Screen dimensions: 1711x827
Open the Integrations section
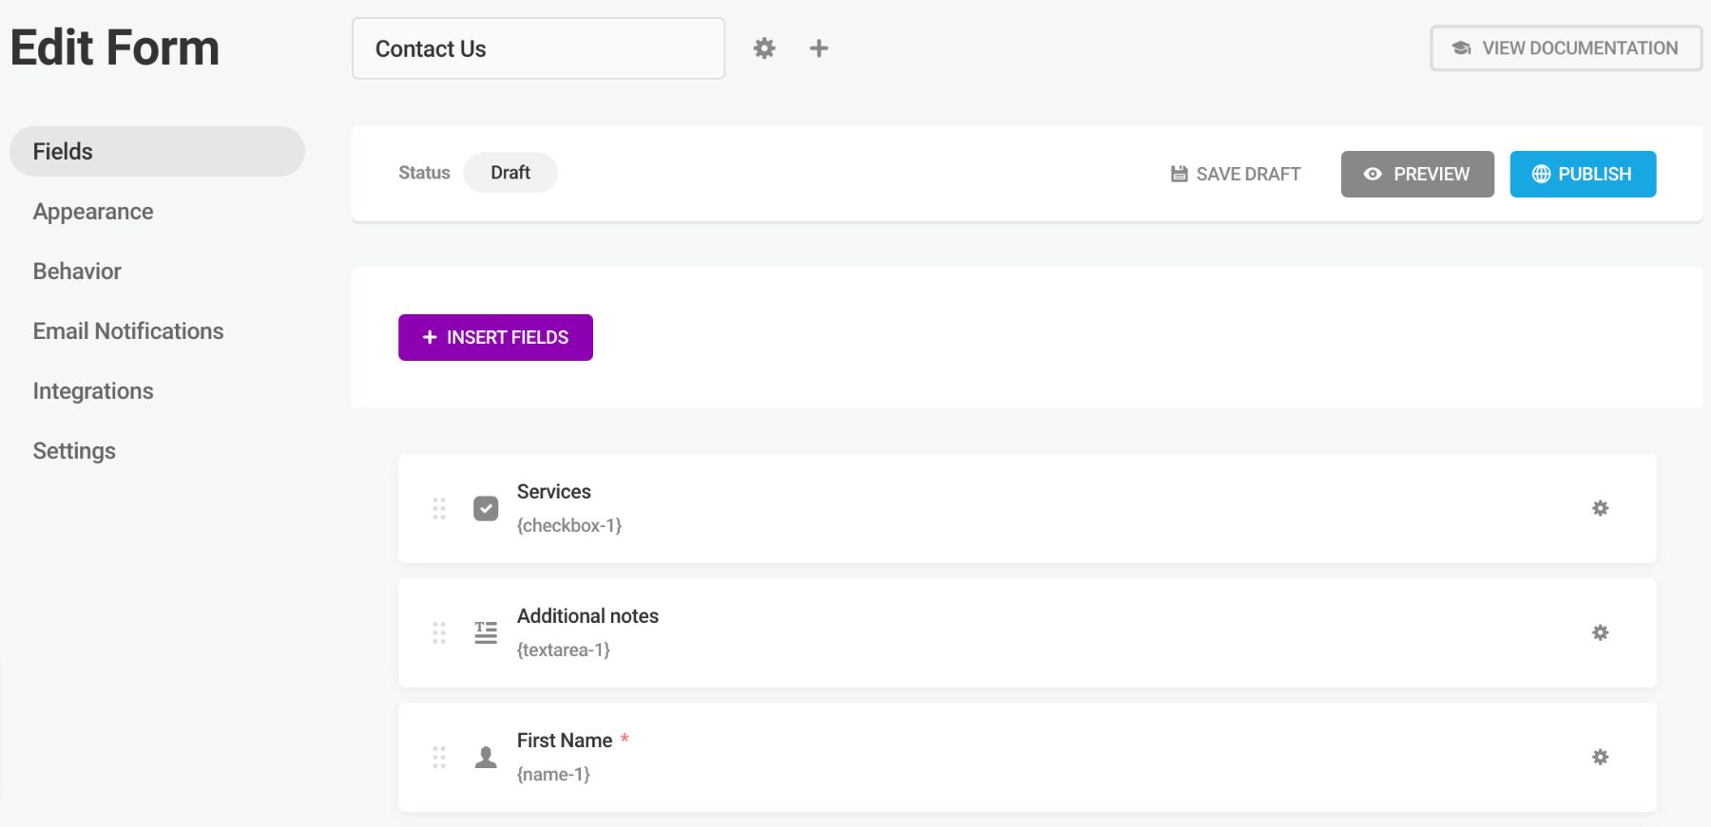coord(93,391)
